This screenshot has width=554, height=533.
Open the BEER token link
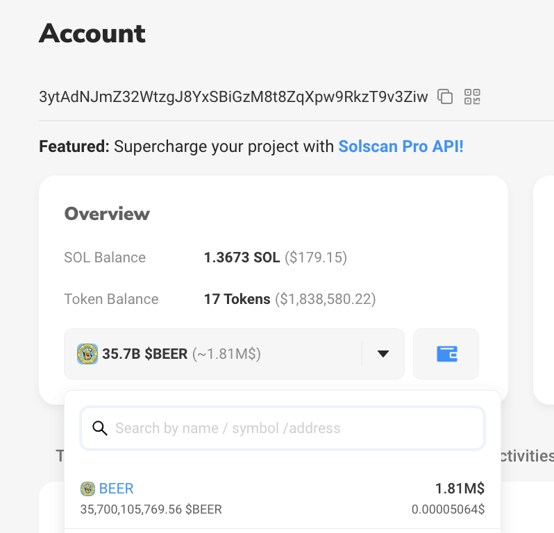coord(116,489)
